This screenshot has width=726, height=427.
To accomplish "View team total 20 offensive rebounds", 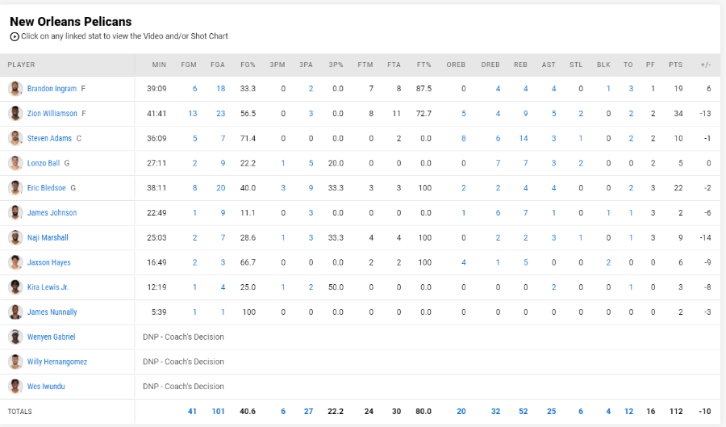I will [x=461, y=411].
